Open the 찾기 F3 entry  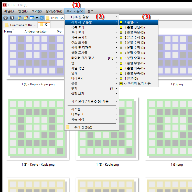(x=92, y=89)
